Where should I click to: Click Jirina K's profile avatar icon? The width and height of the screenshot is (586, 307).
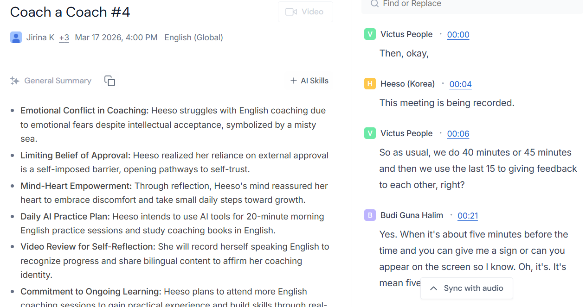click(x=16, y=38)
